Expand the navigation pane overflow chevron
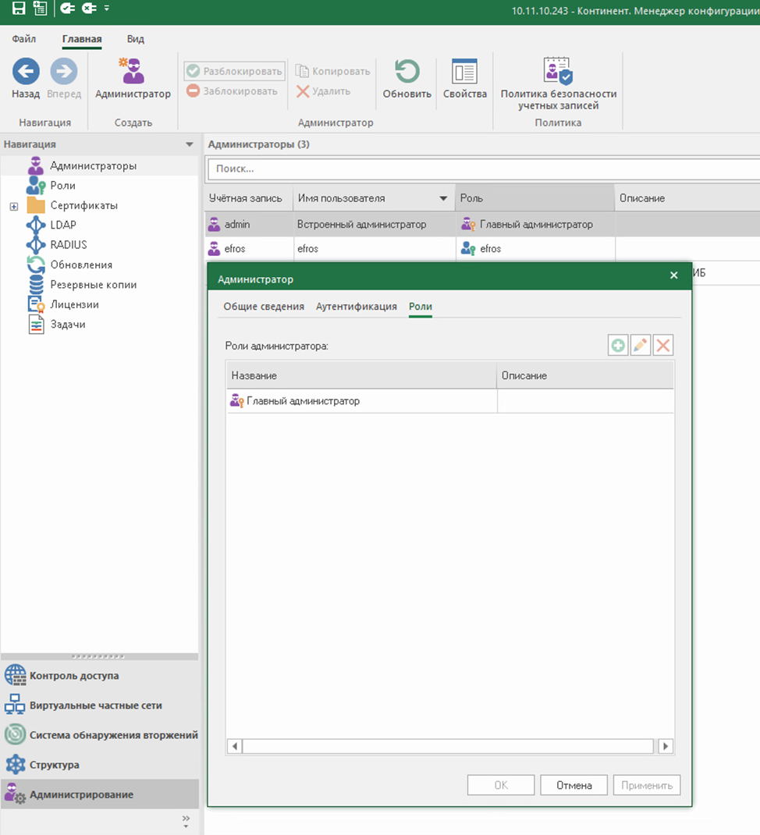This screenshot has height=835, width=760. pos(186,821)
